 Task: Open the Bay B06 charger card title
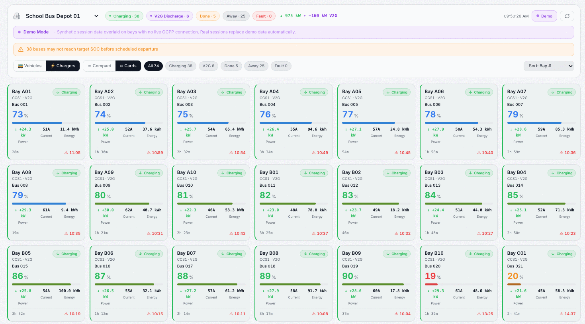click(x=104, y=253)
